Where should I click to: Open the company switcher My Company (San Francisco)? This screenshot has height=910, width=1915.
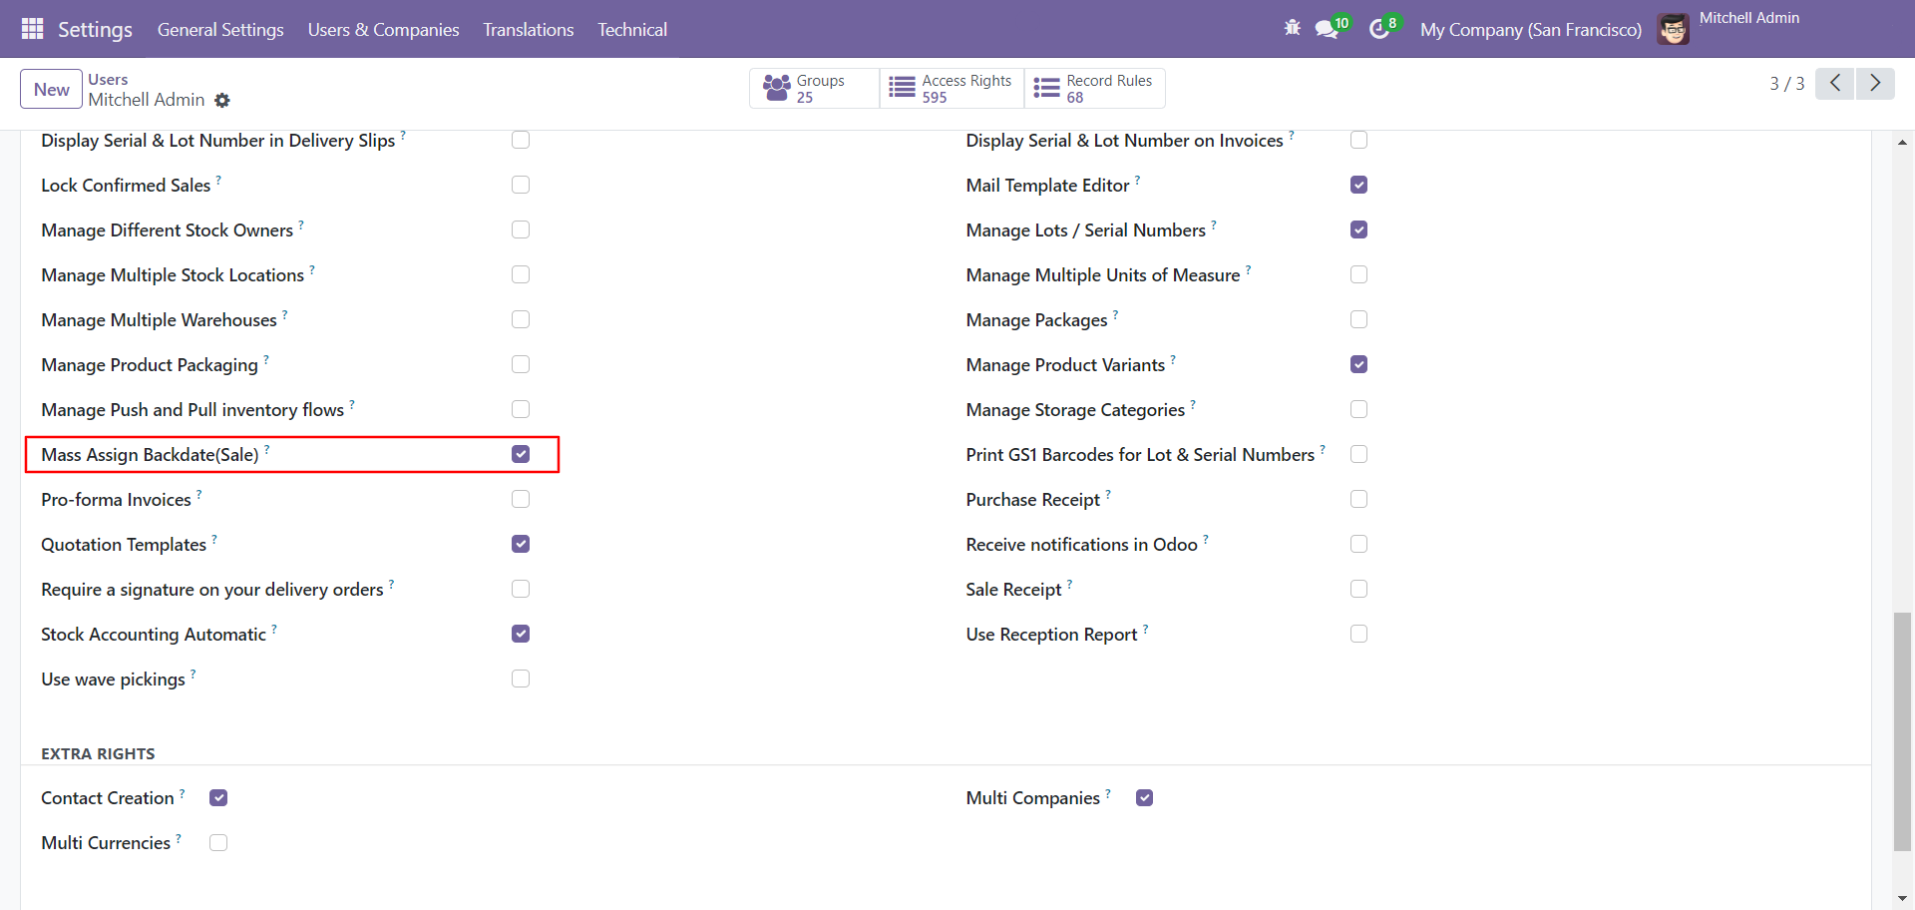(x=1531, y=29)
